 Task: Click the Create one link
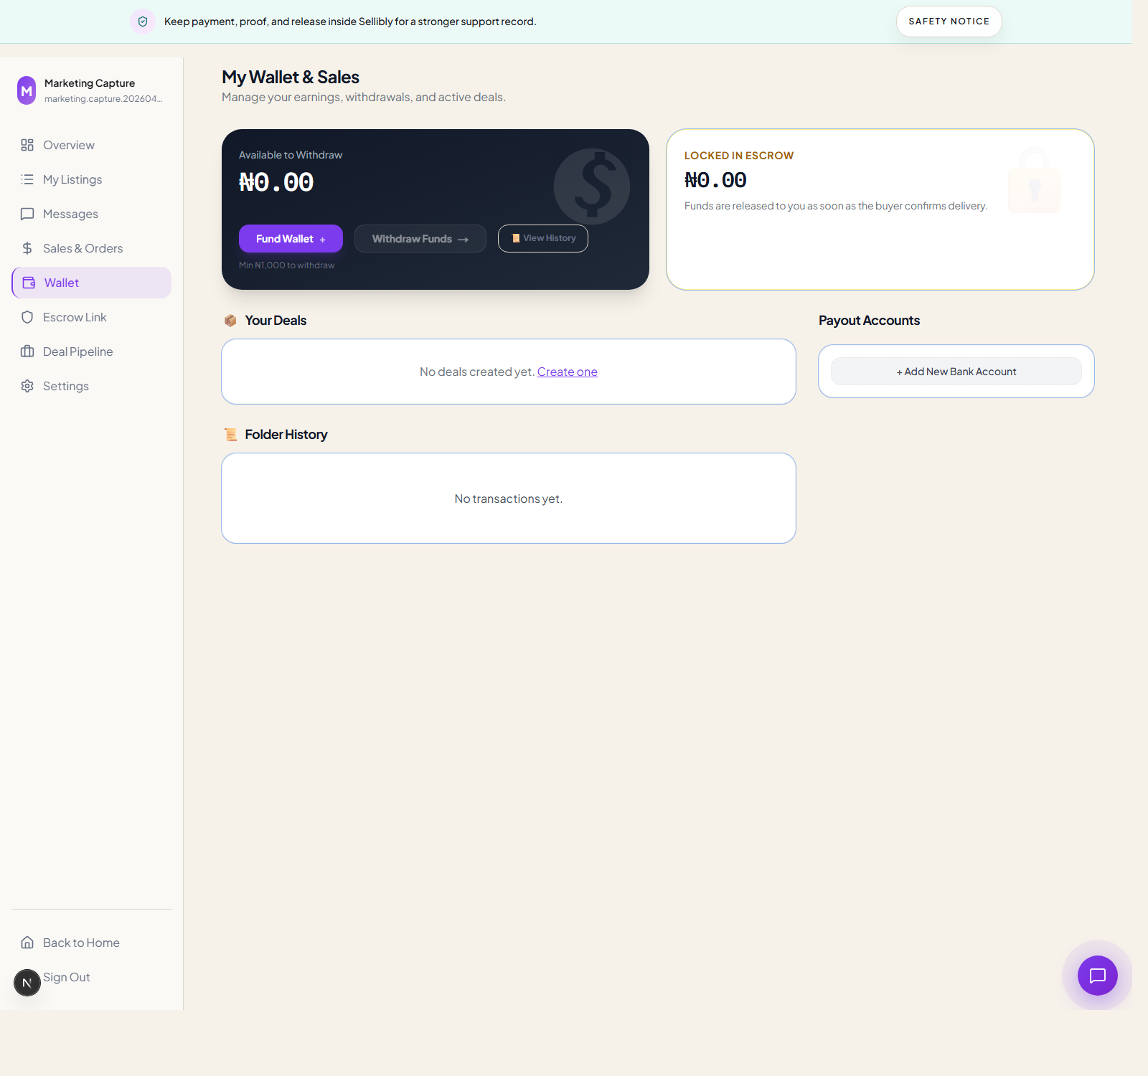568,372
